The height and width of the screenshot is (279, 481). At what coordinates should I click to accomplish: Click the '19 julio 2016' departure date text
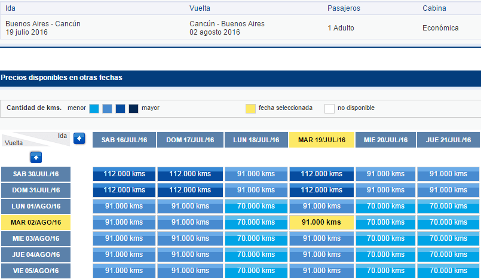(26, 32)
